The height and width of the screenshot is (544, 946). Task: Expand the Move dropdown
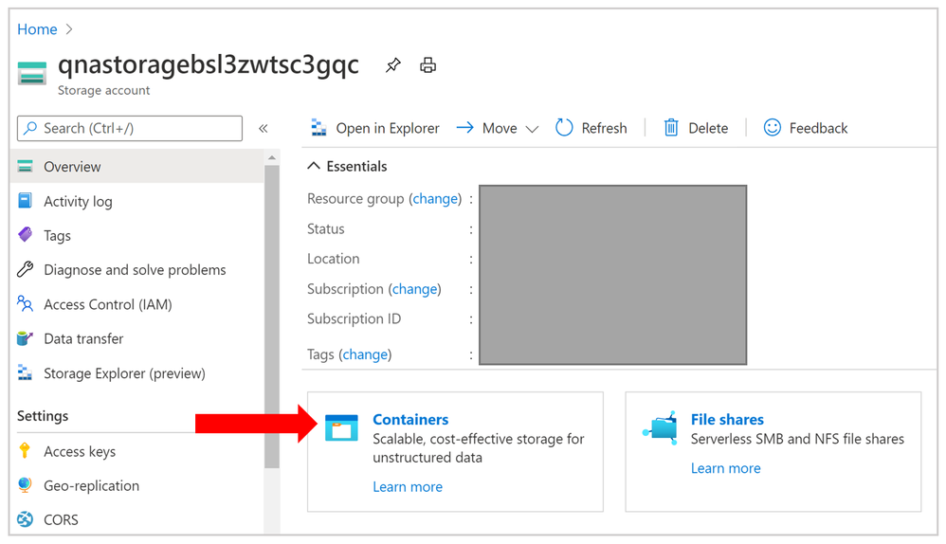point(532,129)
